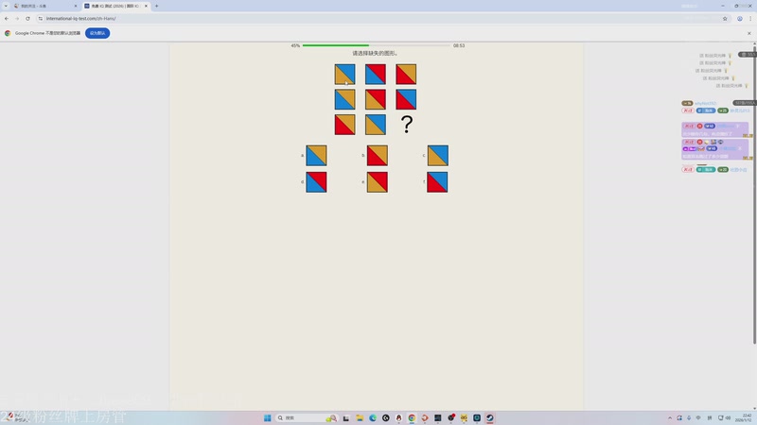Screen dimensions: 757x425
Task: Open the Chrome three-dot menu
Action: [749, 18]
